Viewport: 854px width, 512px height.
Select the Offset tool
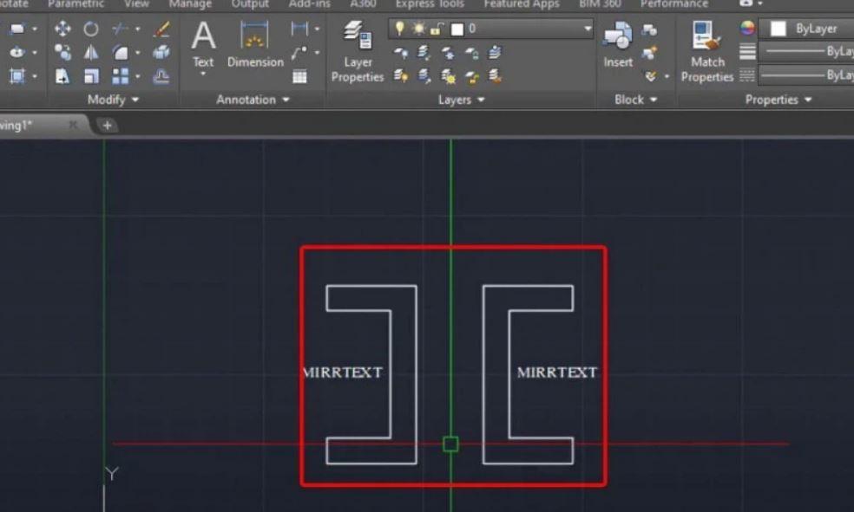coord(161,76)
